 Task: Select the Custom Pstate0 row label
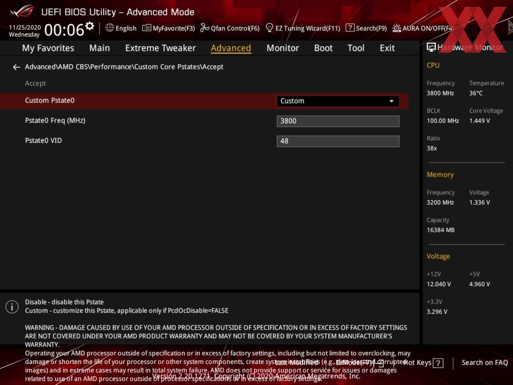pos(50,100)
